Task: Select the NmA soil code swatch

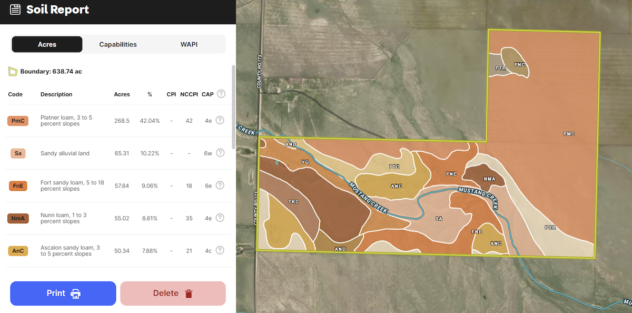Action: [18, 218]
